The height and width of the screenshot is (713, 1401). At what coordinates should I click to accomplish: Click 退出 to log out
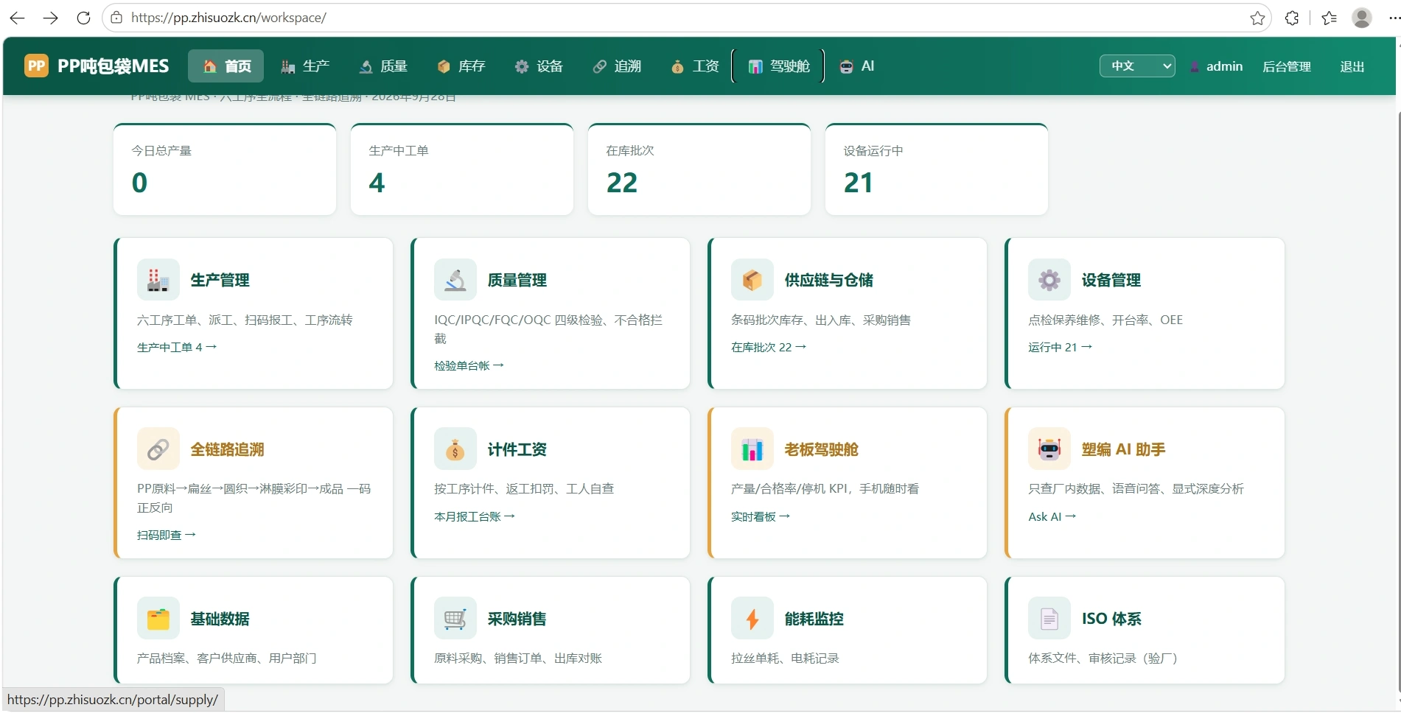tap(1352, 66)
